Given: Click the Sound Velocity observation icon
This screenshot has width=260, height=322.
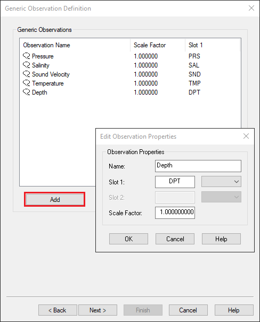Looking at the screenshot, I should tap(26, 74).
